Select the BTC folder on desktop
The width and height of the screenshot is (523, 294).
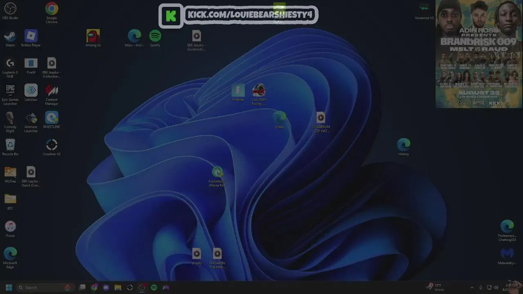[x=10, y=202]
